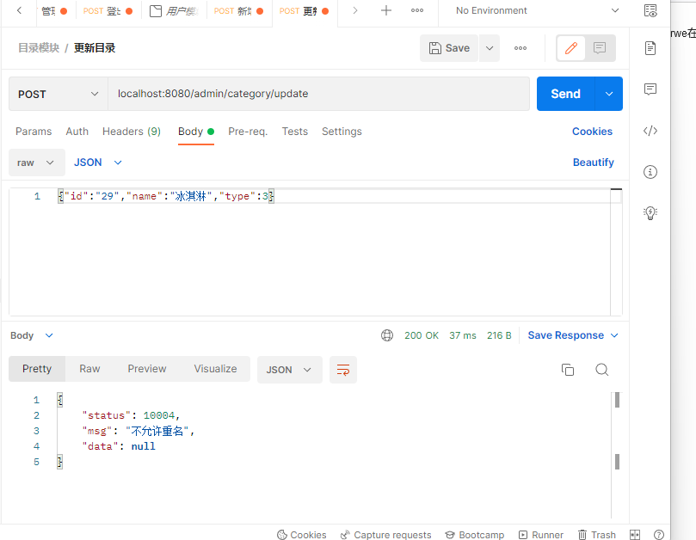The image size is (696, 540).
Task: Open raw body type dropdown
Action: coord(36,163)
